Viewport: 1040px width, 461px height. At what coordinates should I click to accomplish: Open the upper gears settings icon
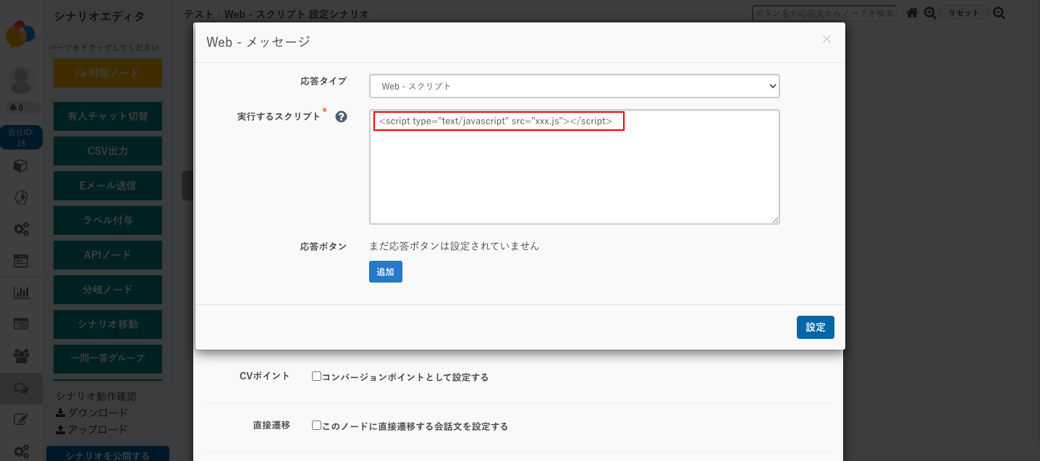(21, 229)
